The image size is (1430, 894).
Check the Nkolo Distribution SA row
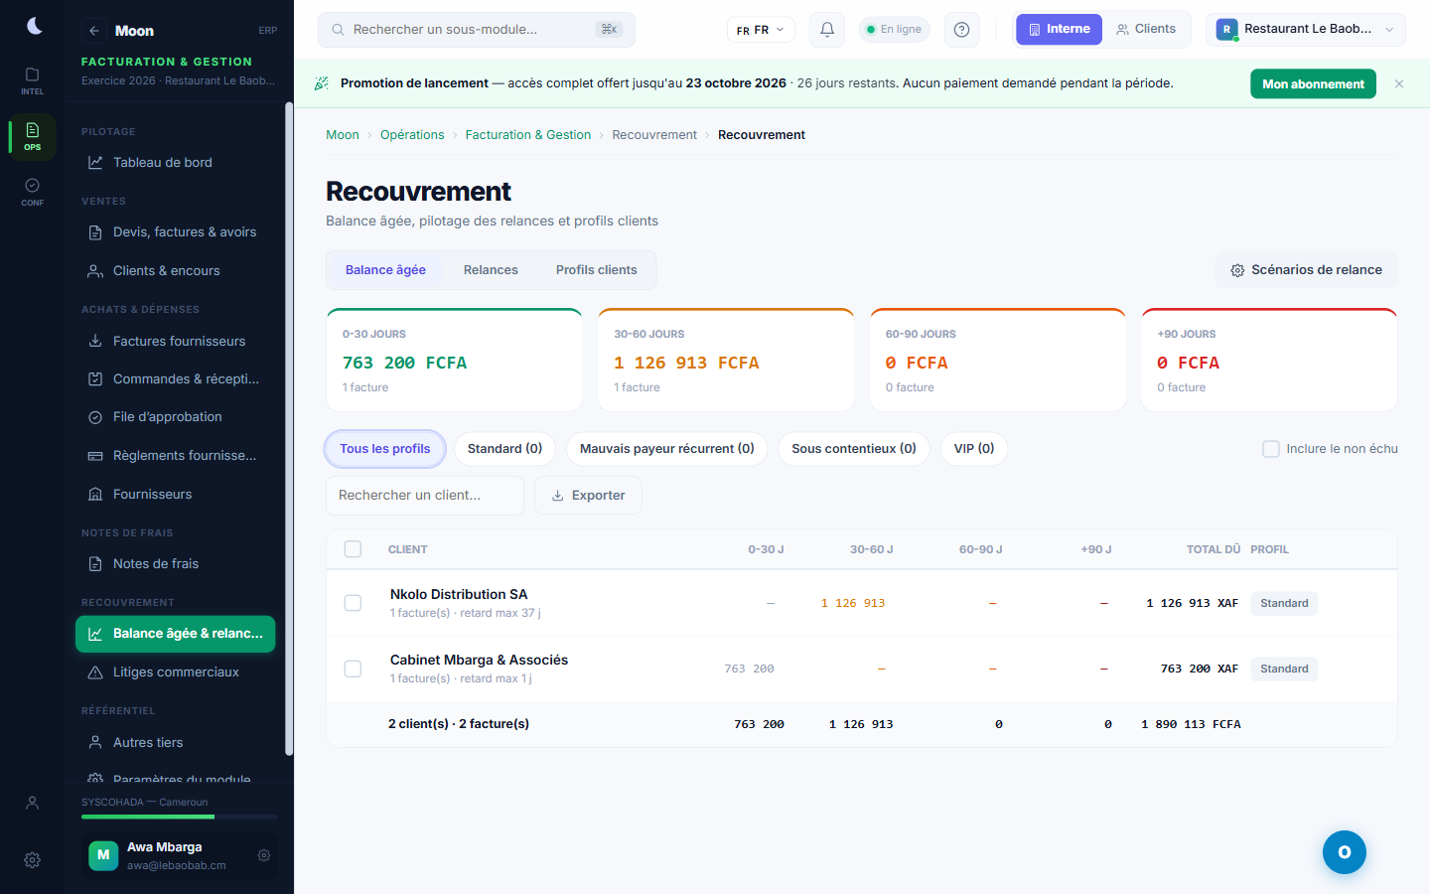[x=353, y=603]
